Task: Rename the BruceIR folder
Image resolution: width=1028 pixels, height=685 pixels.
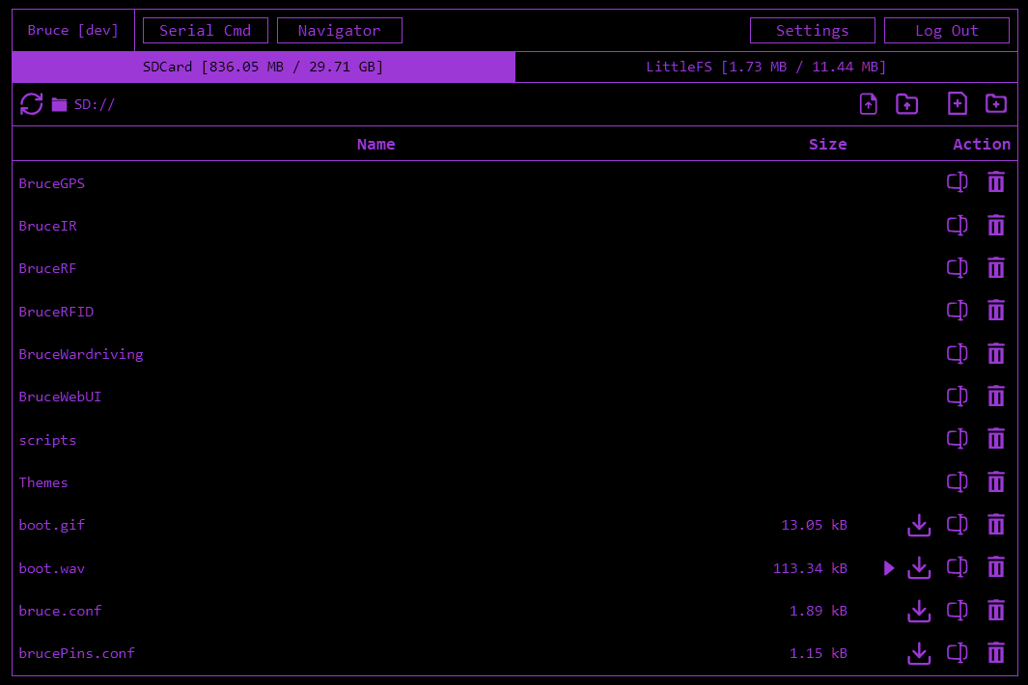Action: 957,226
